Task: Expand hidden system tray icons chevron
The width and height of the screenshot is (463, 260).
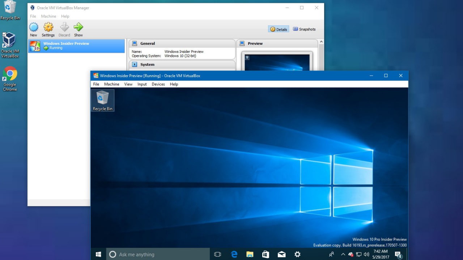Action: tap(343, 254)
